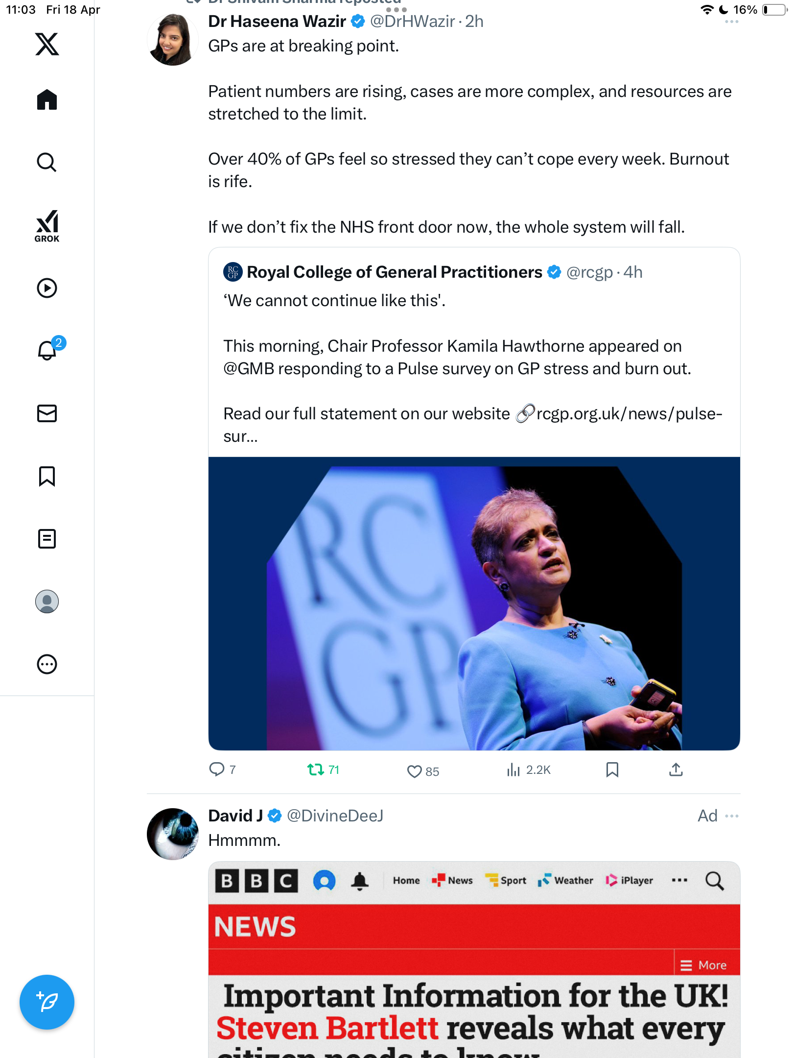793x1058 pixels.
Task: Reply to the post with 7 comments
Action: click(x=223, y=769)
